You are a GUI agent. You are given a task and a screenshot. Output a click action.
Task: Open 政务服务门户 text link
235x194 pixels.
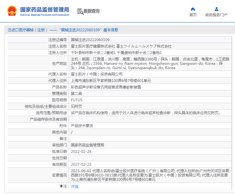click(x=216, y=15)
